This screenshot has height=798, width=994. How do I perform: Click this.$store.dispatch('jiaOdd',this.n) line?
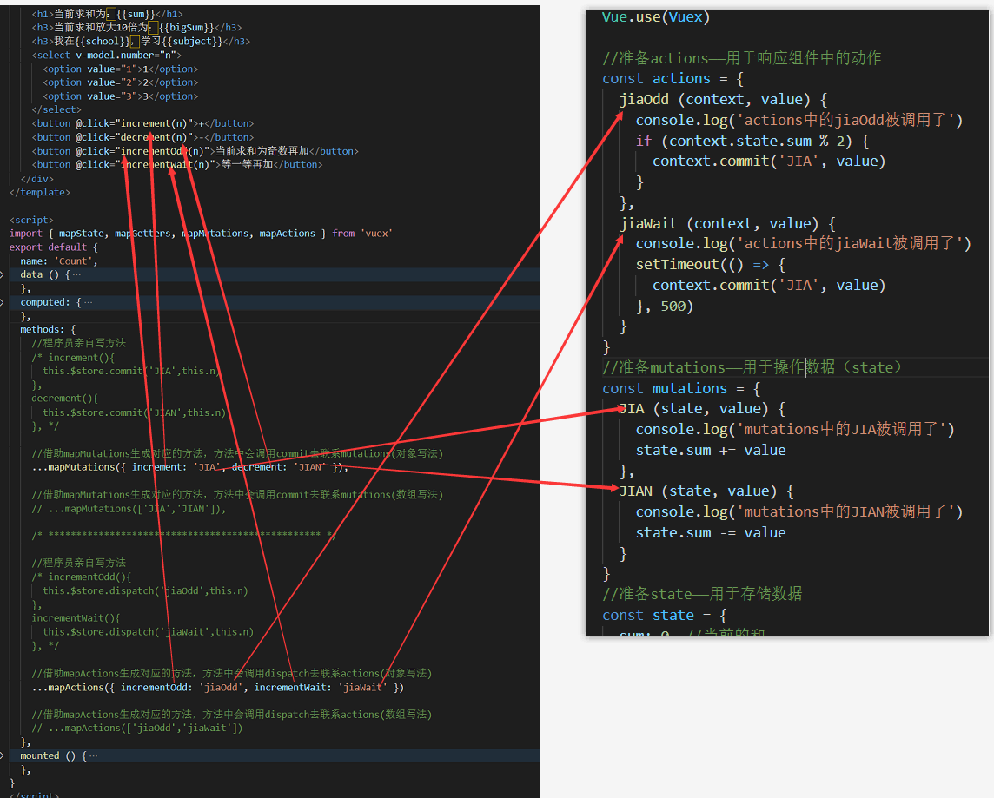point(145,590)
